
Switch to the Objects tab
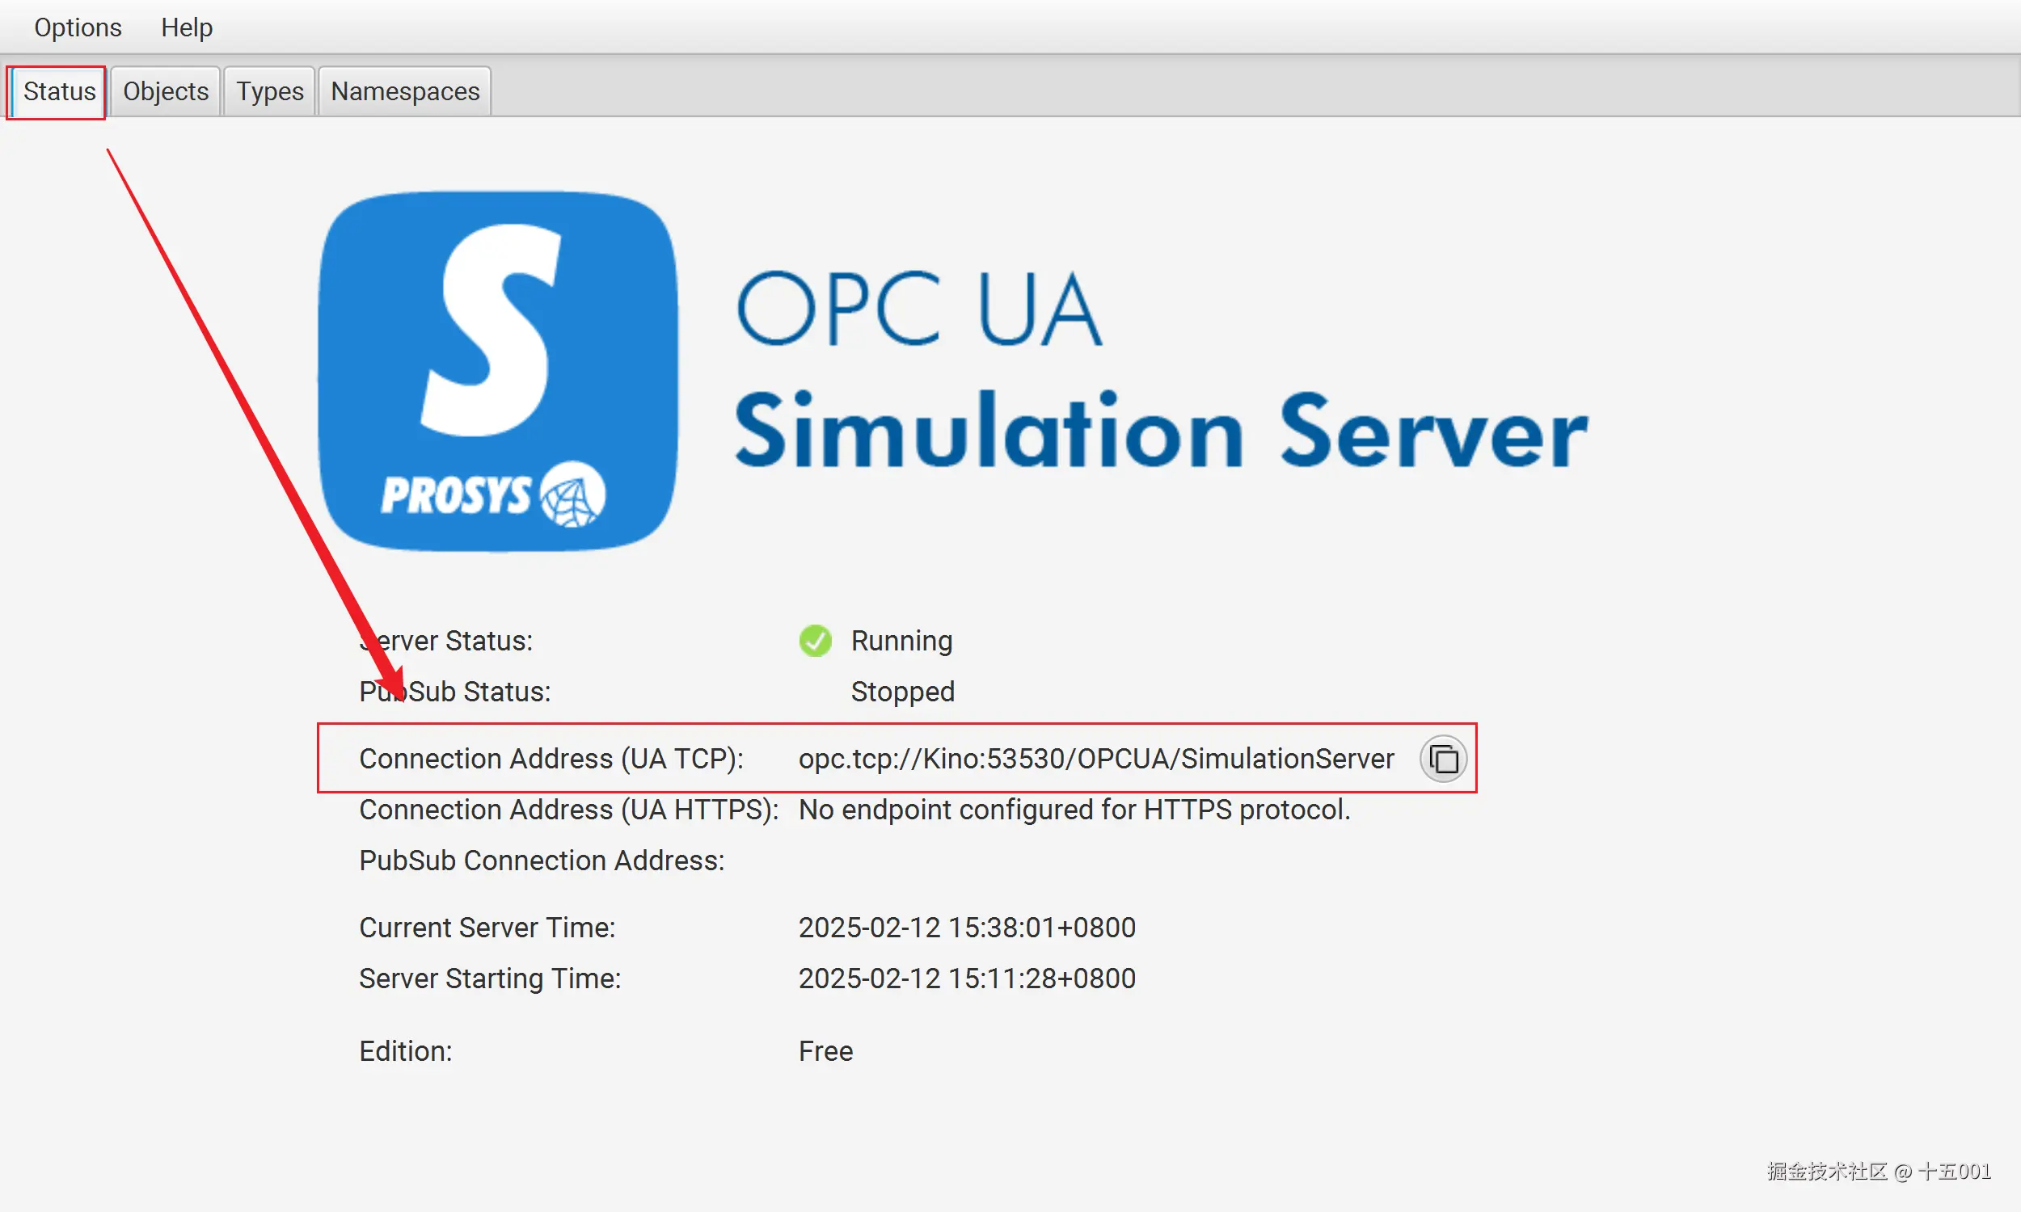point(166,91)
